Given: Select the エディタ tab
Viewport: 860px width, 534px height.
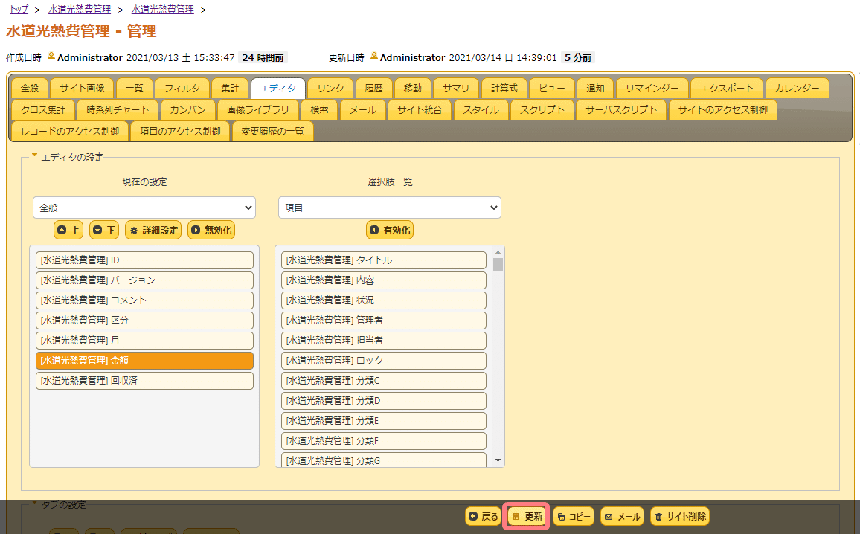Looking at the screenshot, I should (x=278, y=89).
